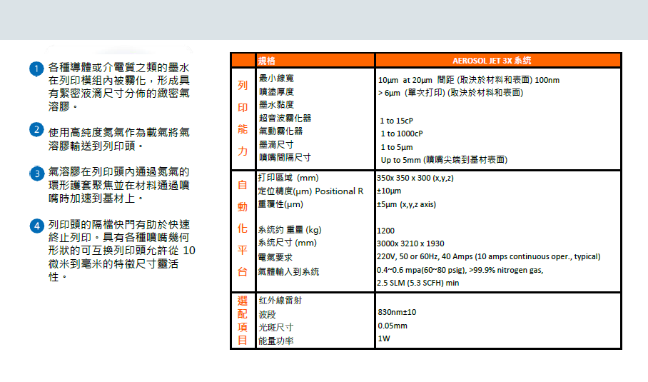The image size is (648, 382).
Task: Click the 10μm at 20μm line width value
Action: (469, 80)
